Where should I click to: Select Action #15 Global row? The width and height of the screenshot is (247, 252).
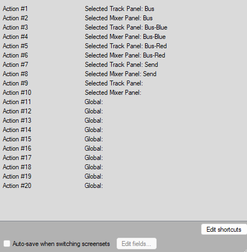(x=123, y=139)
